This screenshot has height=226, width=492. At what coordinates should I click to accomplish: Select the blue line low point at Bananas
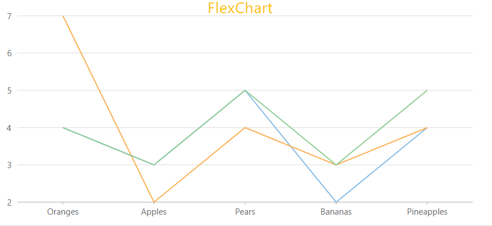click(336, 202)
